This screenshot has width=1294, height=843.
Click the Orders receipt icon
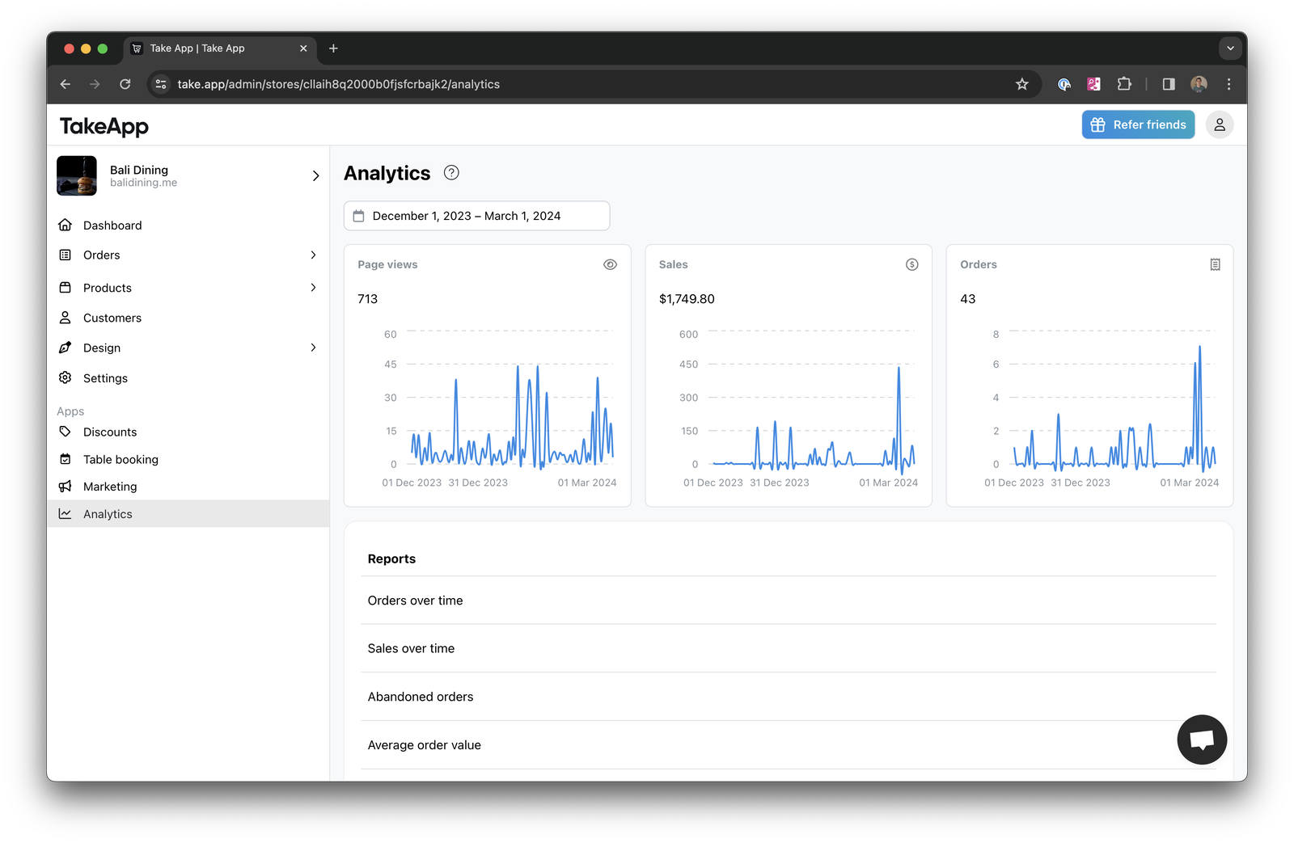click(1215, 264)
